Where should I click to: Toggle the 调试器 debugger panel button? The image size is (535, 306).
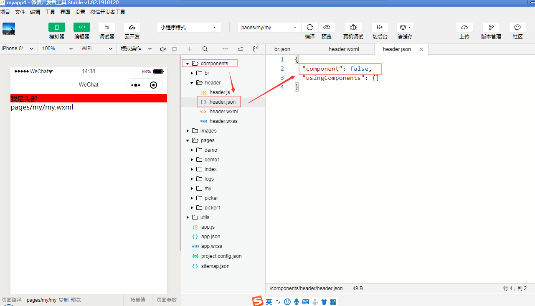coord(107,27)
